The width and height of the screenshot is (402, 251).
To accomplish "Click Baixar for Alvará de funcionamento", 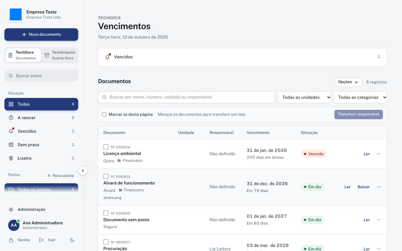I will tap(364, 187).
